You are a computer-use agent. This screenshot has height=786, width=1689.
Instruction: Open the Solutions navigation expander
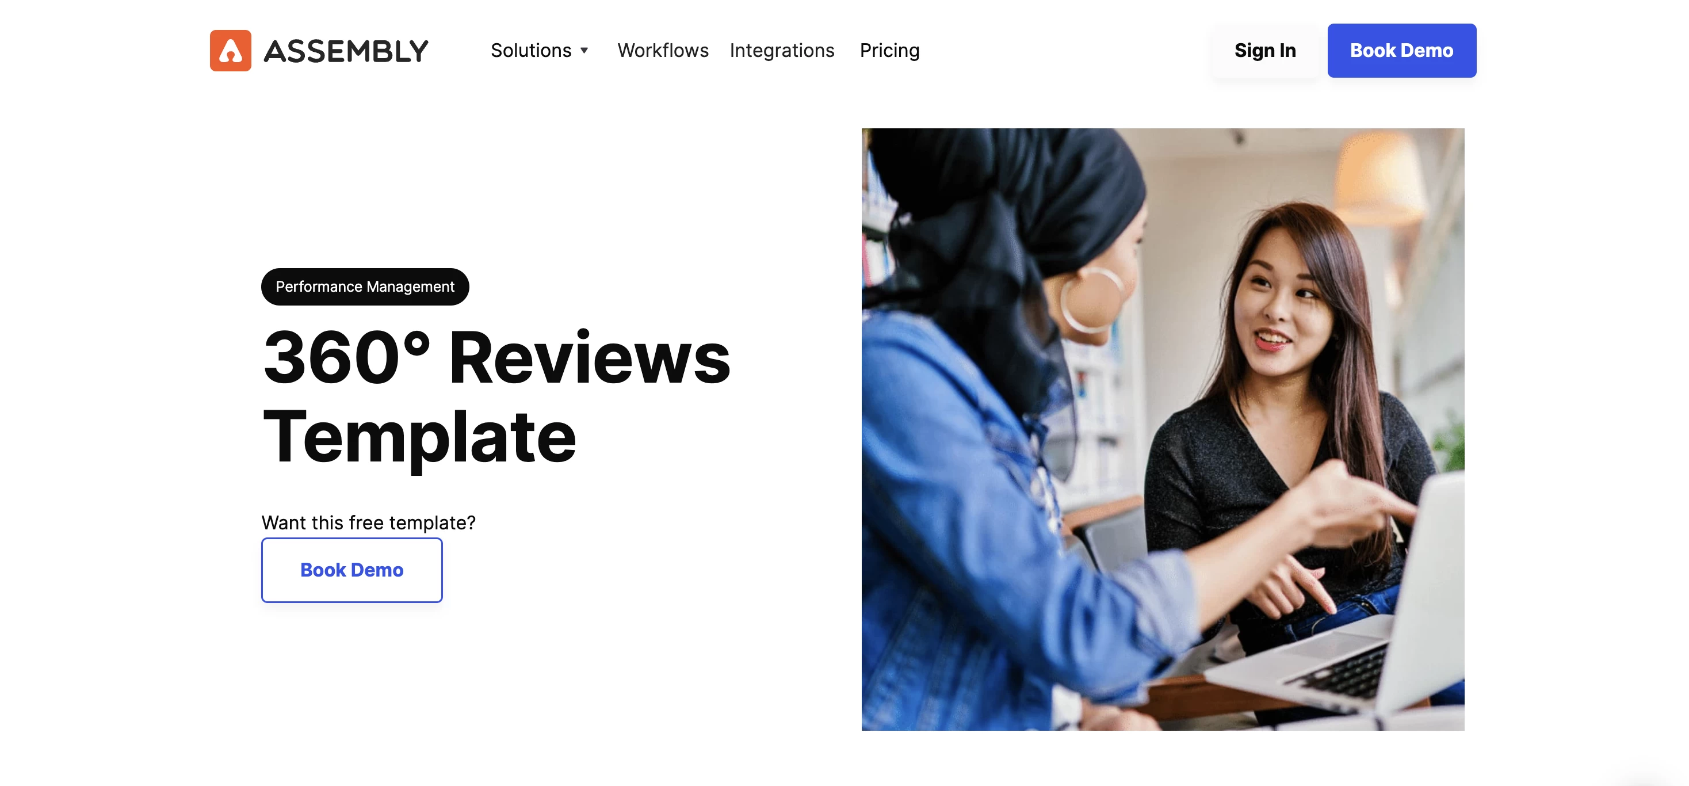(541, 51)
